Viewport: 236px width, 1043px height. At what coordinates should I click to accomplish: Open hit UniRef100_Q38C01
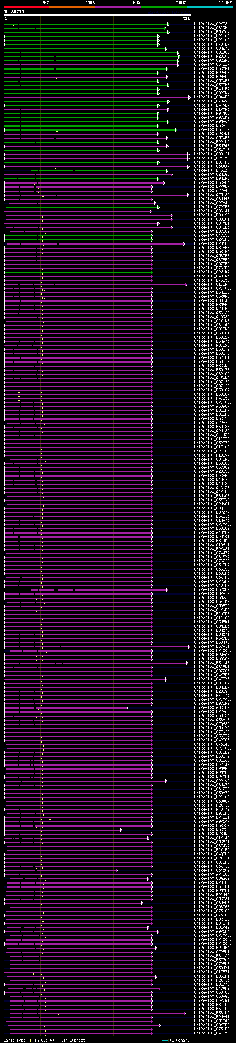[212, 219]
